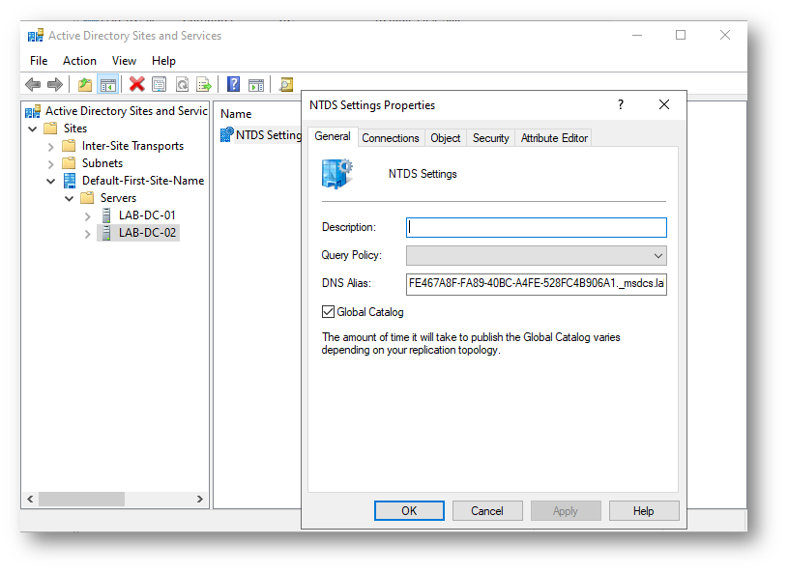The width and height of the screenshot is (788, 573).
Task: Click the Export List toolbar icon
Action: coord(204,84)
